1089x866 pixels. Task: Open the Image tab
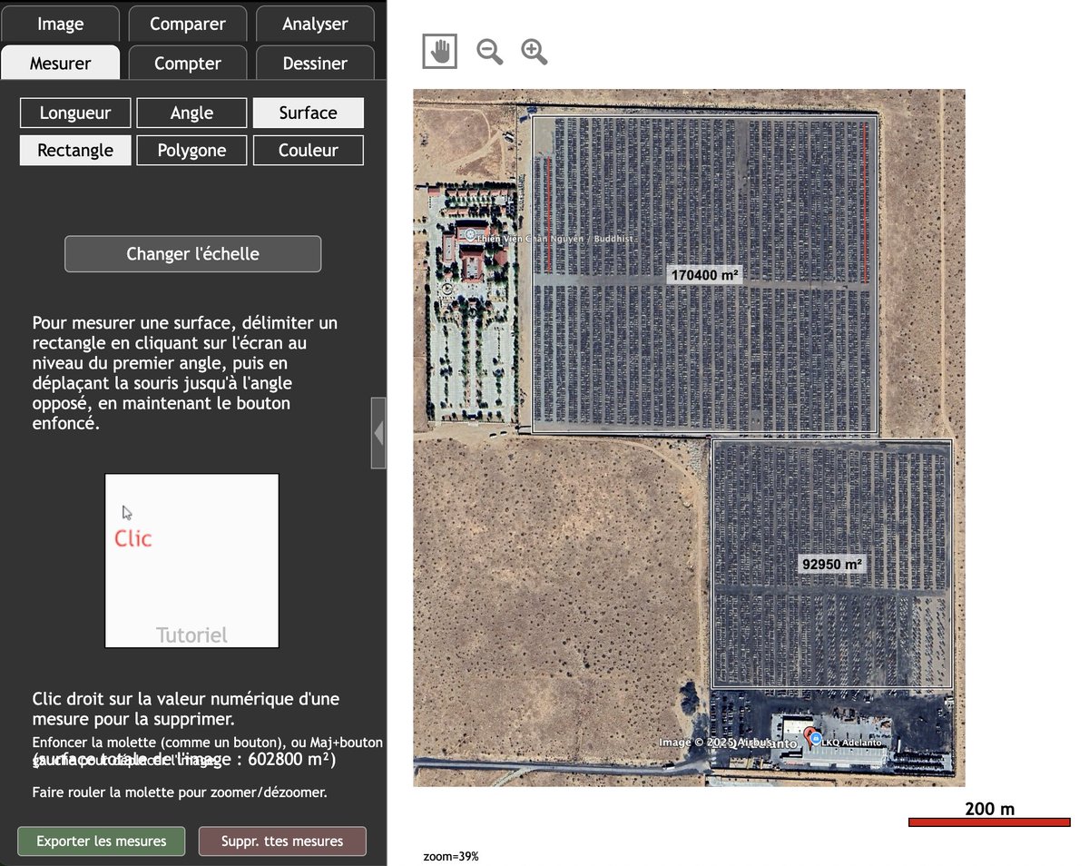click(60, 24)
